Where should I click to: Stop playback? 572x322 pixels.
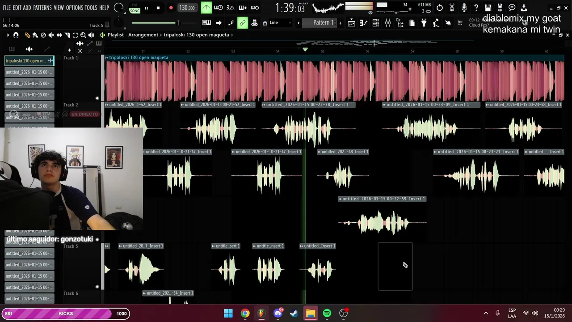pyautogui.click(x=158, y=8)
